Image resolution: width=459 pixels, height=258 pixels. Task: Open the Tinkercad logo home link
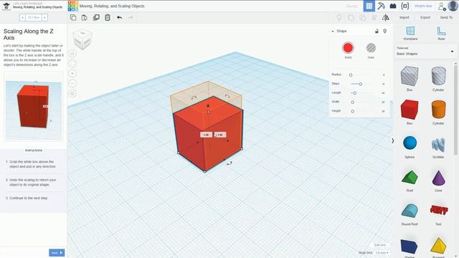73,6
